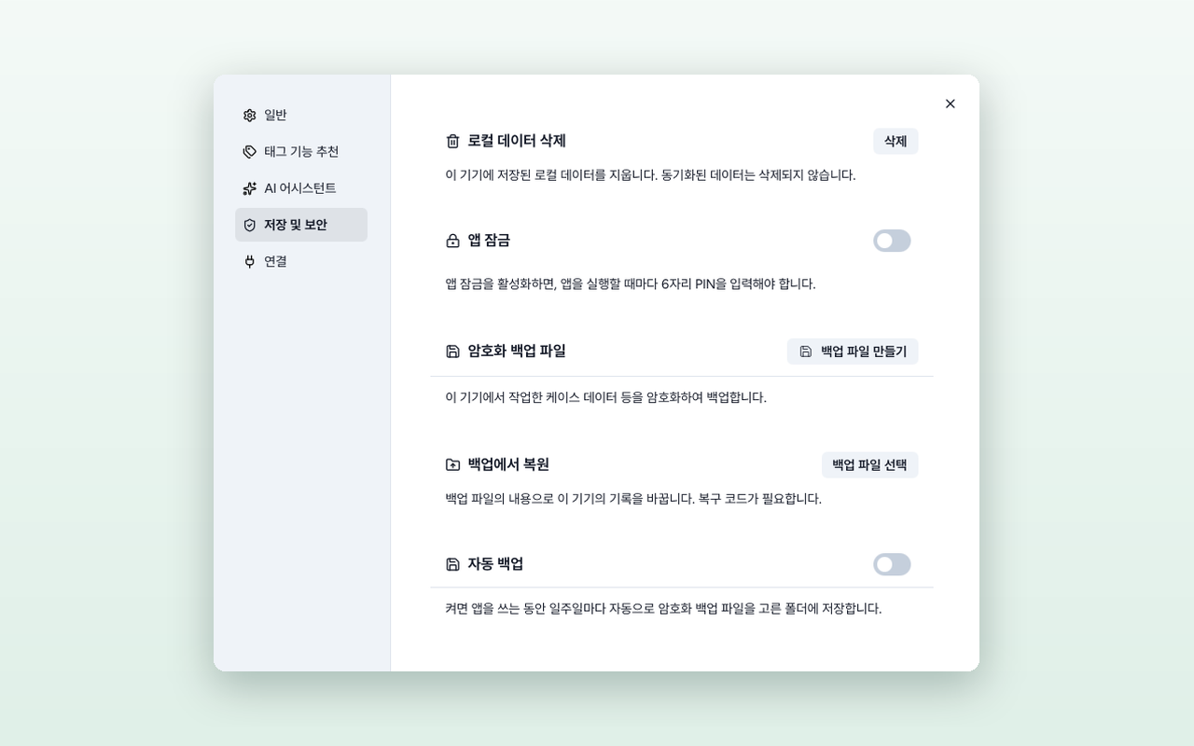The width and height of the screenshot is (1194, 746).
Task: Click the description about 케이스 데이터 등을 암호화하여 백업
Action: (x=605, y=397)
